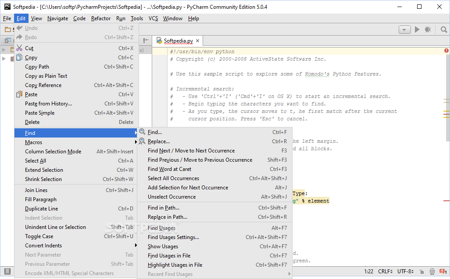
Task: Select Find in Path...
Action: [x=214, y=208]
